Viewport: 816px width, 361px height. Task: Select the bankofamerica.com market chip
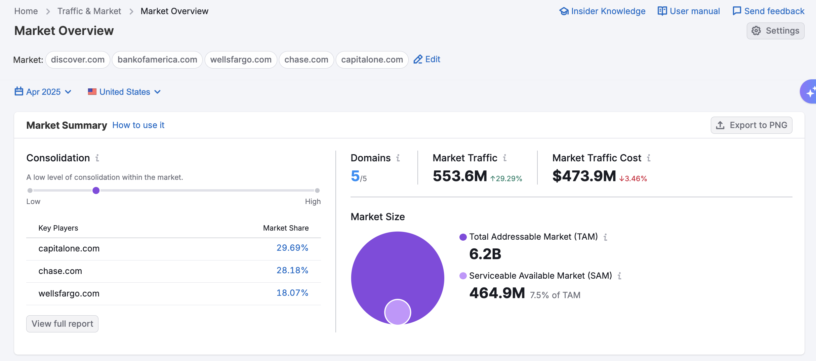pyautogui.click(x=157, y=60)
